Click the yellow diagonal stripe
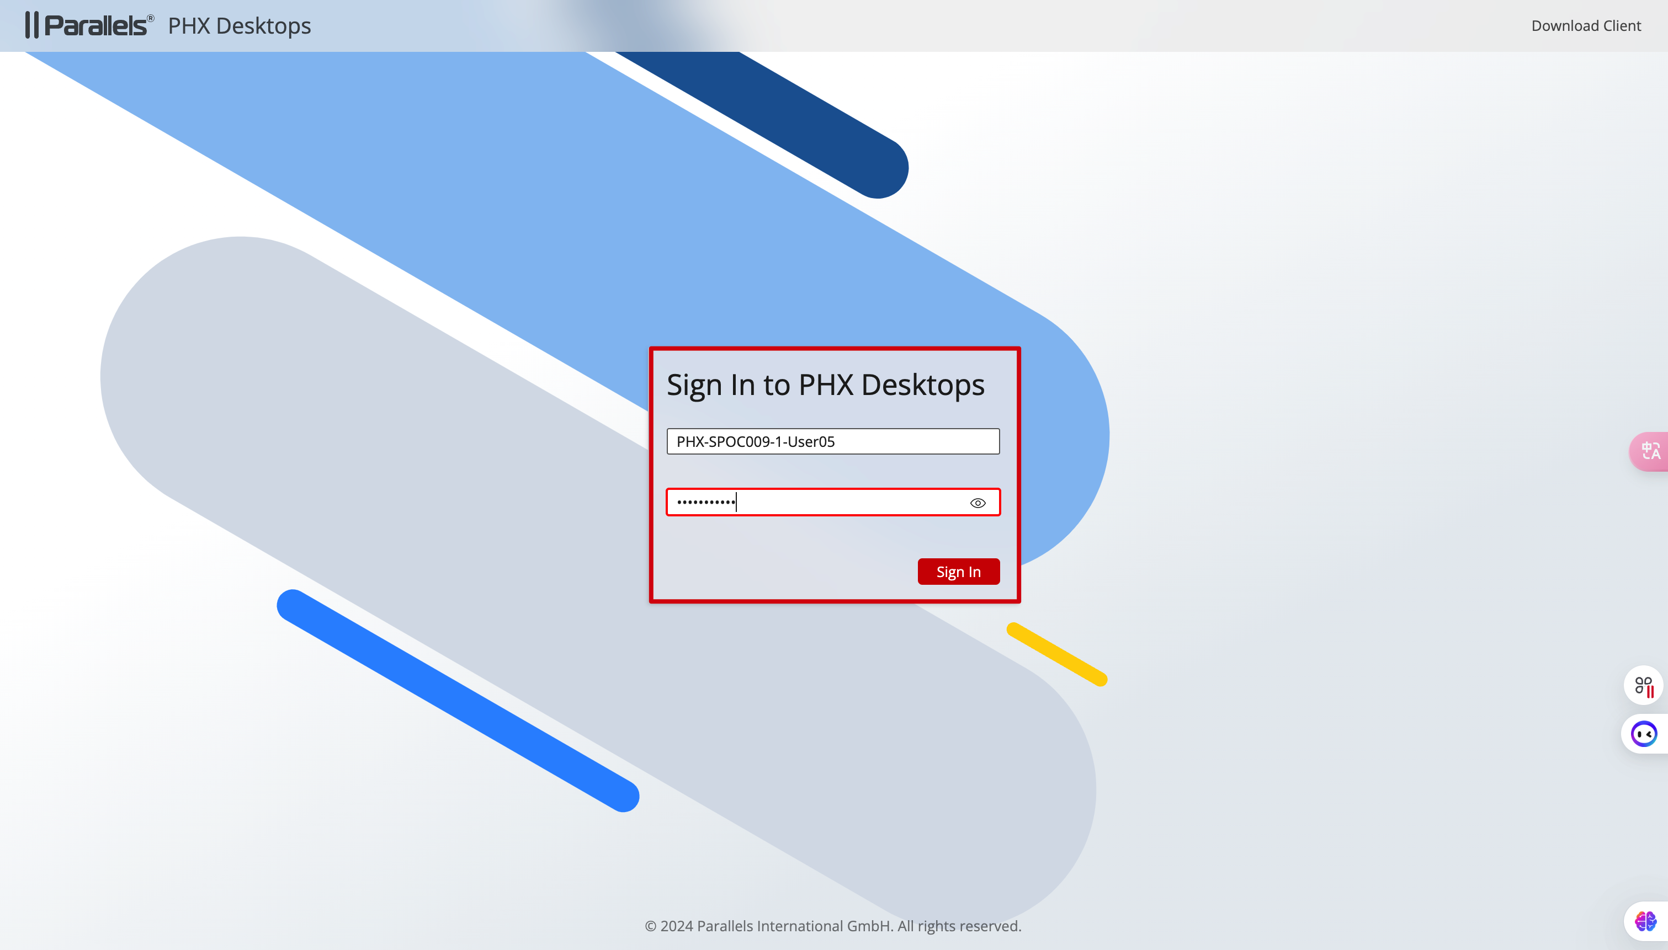This screenshot has height=950, width=1668. 1056,654
